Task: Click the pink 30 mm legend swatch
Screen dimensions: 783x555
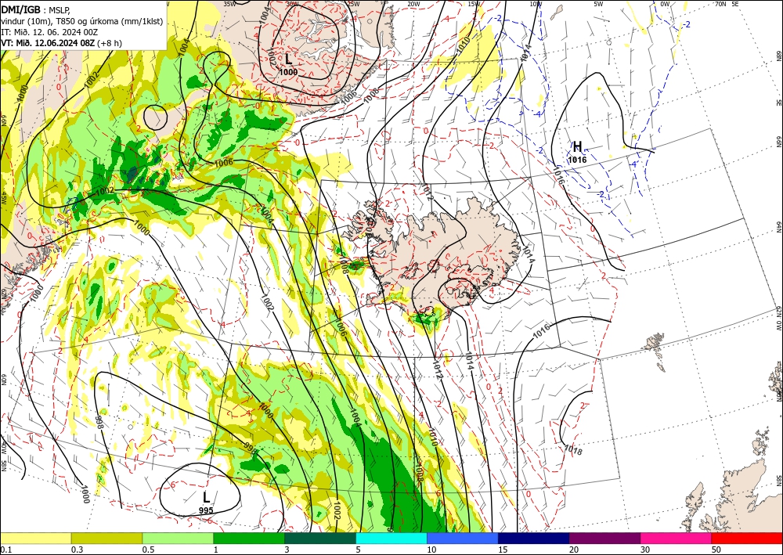Action: click(677, 538)
